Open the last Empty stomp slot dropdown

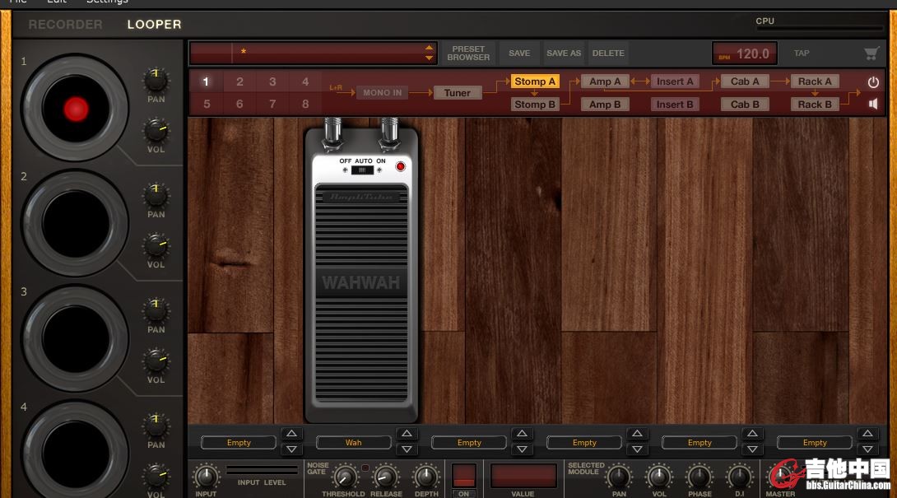(815, 443)
